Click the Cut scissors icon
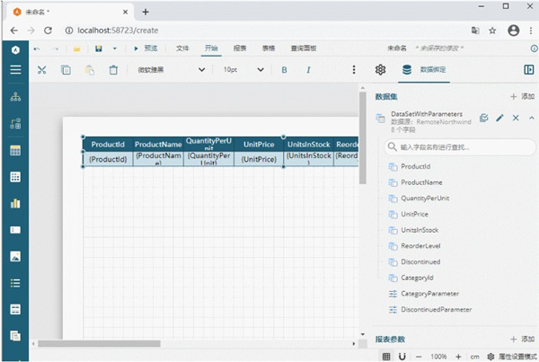Screen dimensions: 539x362 tap(41, 69)
